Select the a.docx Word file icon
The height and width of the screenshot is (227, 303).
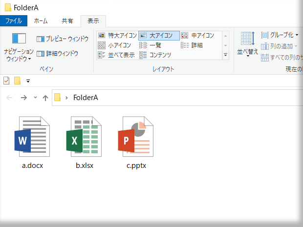tap(32, 137)
